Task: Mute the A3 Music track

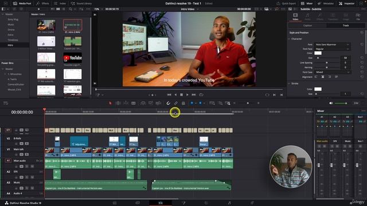Action: tap(32, 188)
